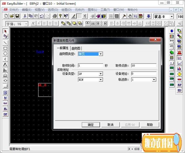Select the line drawing tool
Screen dimensions: 185x153
[6, 43]
